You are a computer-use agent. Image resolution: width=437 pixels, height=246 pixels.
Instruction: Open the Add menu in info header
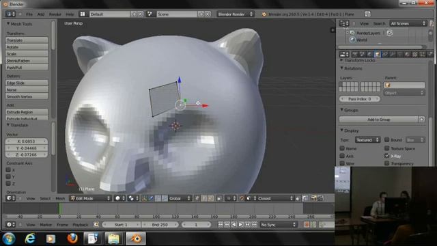(41, 14)
